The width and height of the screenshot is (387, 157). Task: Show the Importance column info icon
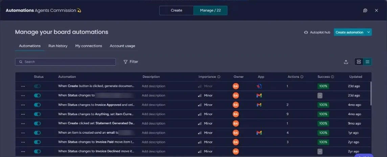pyautogui.click(x=219, y=77)
